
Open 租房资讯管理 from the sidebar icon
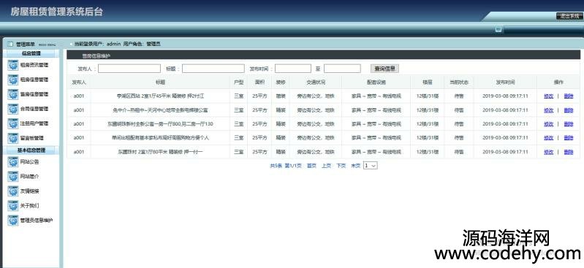click(13, 65)
